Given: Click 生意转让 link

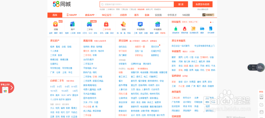Looking at the screenshot, I should [x=54, y=64].
